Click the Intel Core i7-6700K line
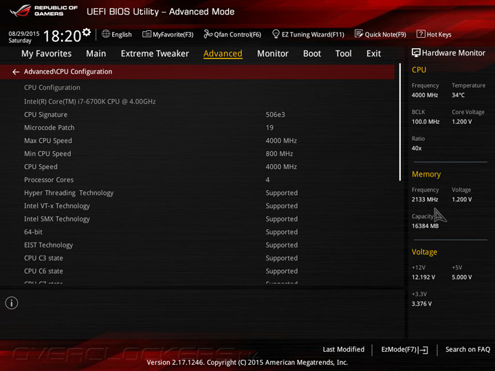The image size is (495, 371). click(x=90, y=102)
